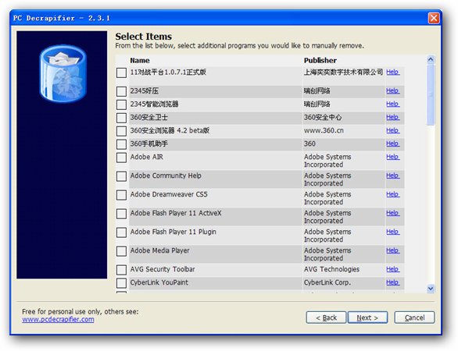Screen dimensions: 458x351
Task: Open Help link for Adobe Community Help
Action: point(392,175)
